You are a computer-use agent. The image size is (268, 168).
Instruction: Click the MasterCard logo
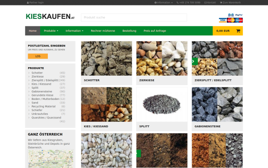(231, 21)
